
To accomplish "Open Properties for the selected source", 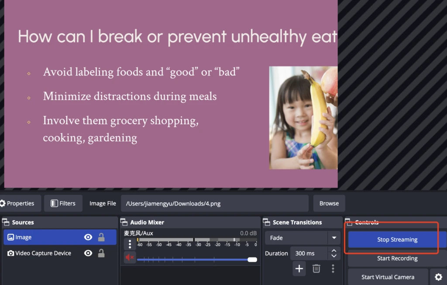I will 17,203.
